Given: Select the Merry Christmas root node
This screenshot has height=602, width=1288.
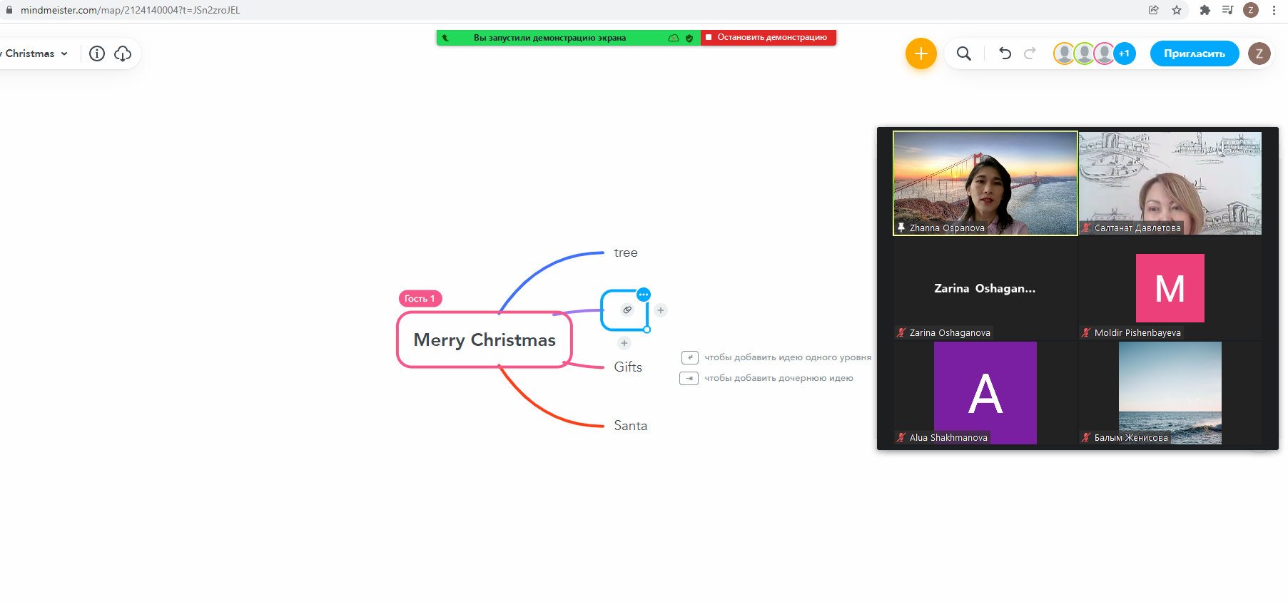Looking at the screenshot, I should coord(485,340).
